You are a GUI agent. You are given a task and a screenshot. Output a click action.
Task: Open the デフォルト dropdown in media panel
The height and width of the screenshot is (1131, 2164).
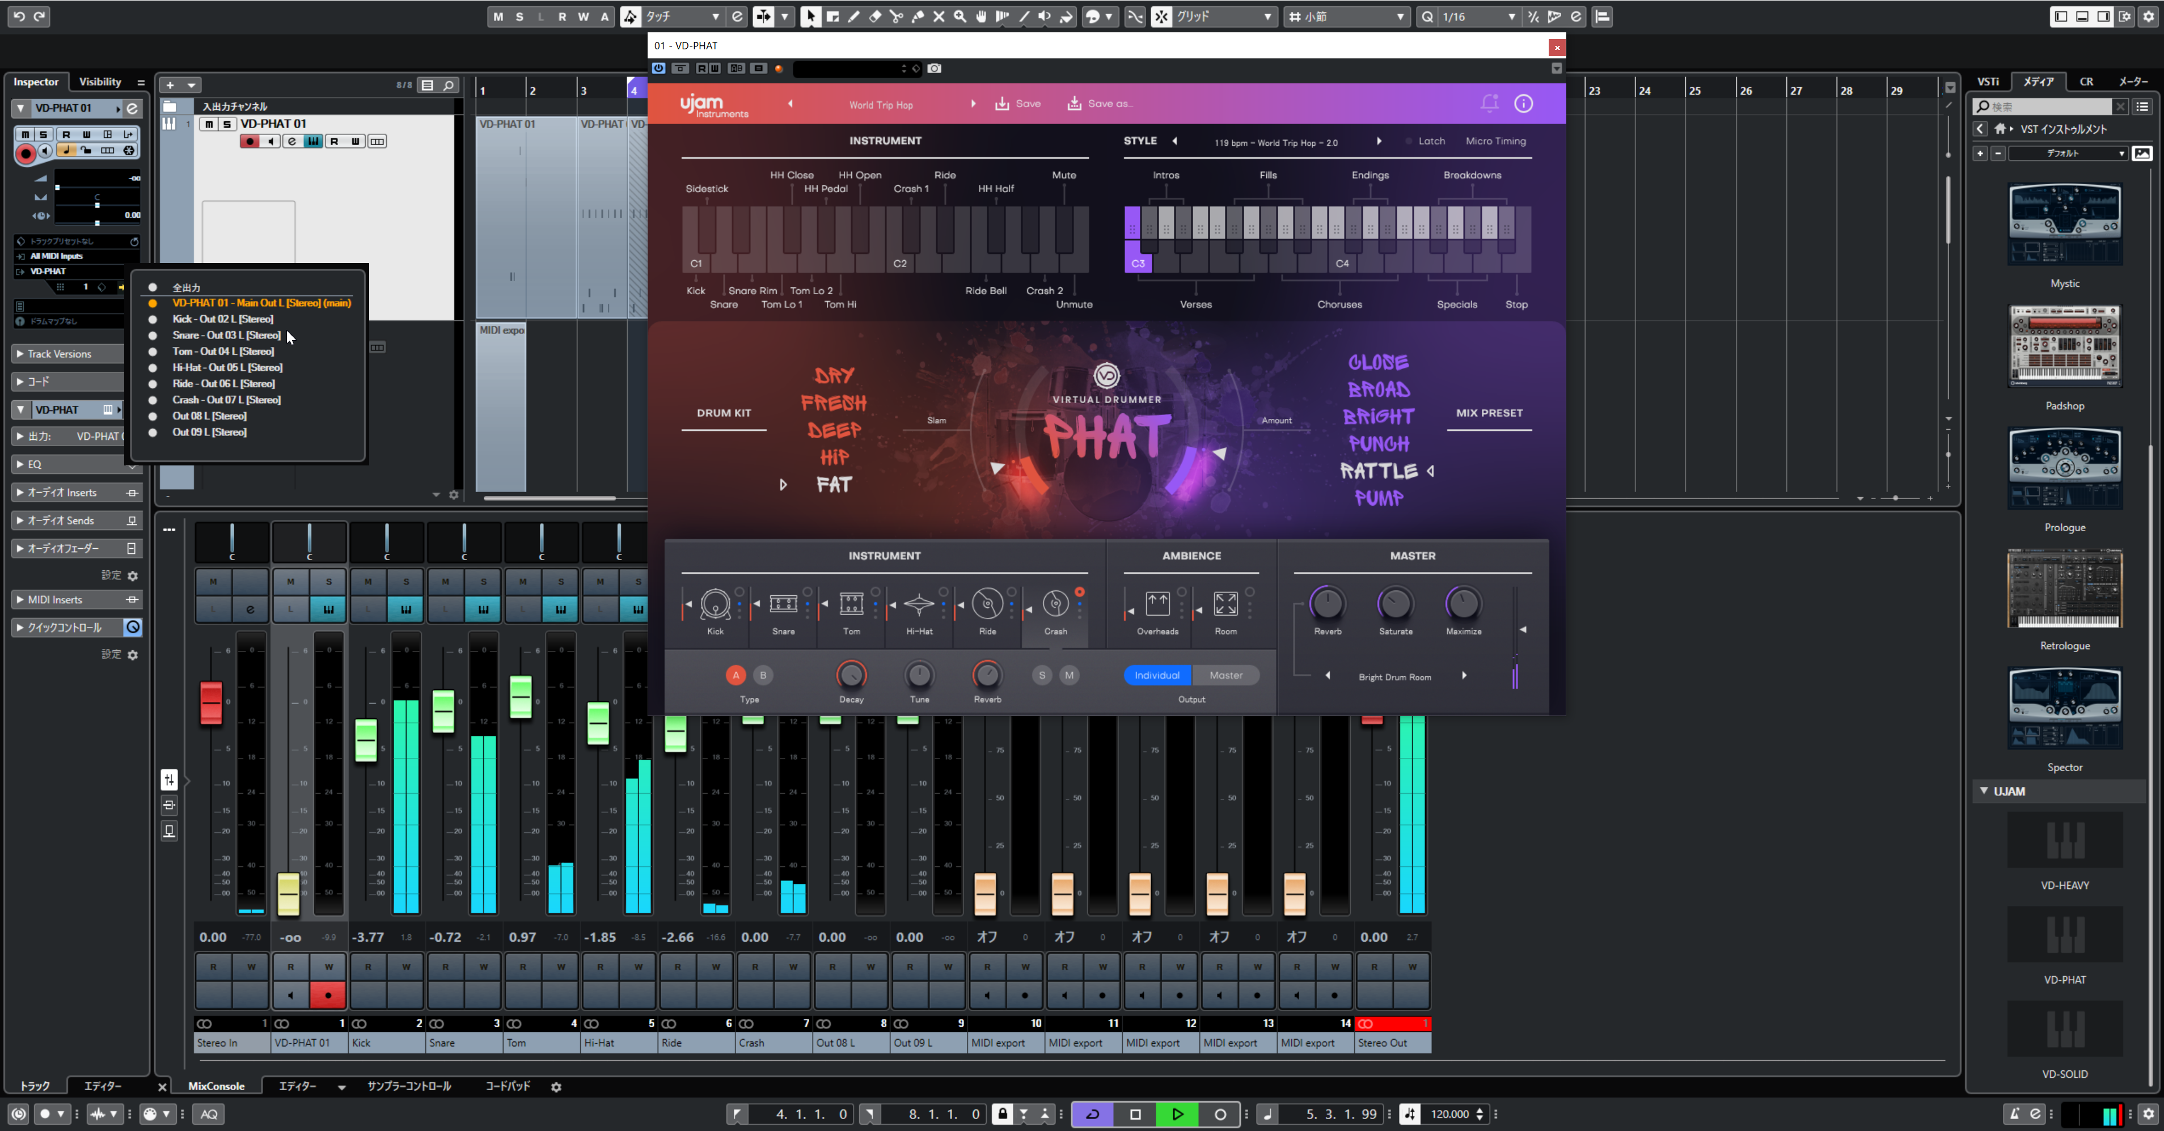pyautogui.click(x=2068, y=154)
